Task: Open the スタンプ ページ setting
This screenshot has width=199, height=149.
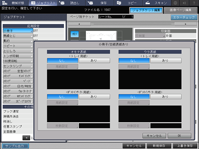Action: click(x=18, y=81)
